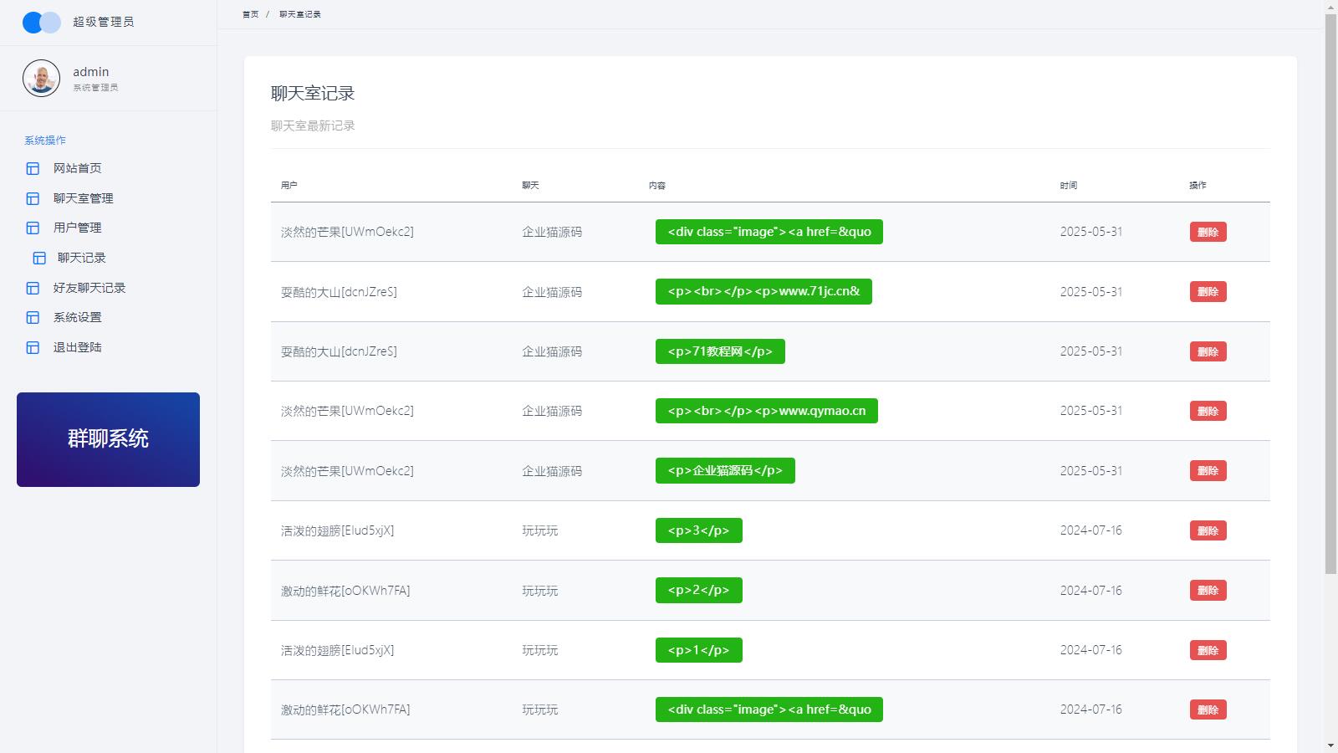Click the icon beside 用户管理
1338x753 pixels.
(33, 228)
